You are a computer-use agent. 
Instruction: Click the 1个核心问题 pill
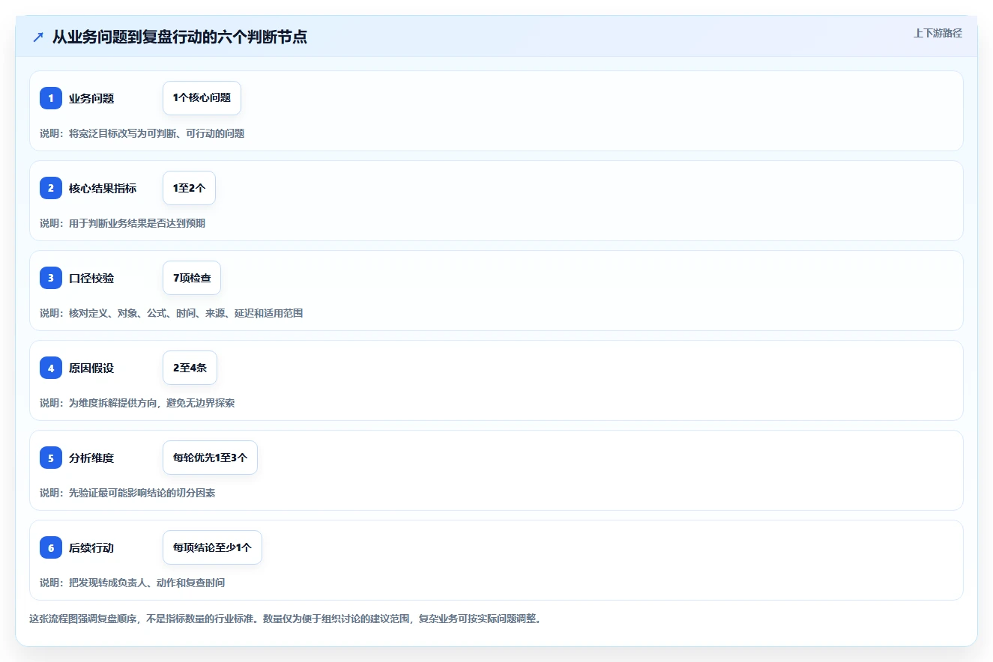(x=202, y=98)
